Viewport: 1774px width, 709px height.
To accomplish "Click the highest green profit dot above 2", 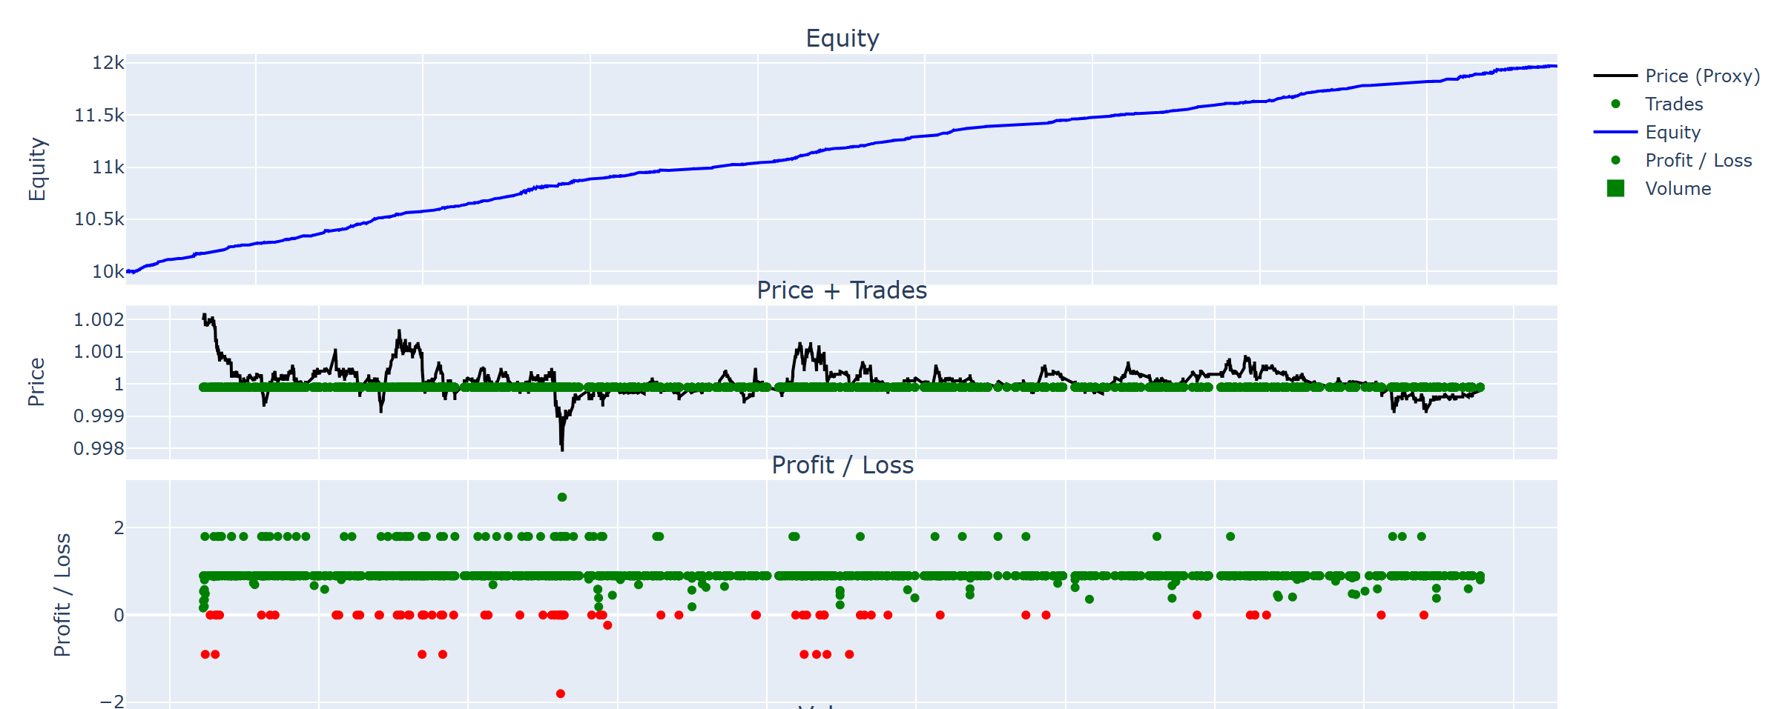I will coord(562,497).
